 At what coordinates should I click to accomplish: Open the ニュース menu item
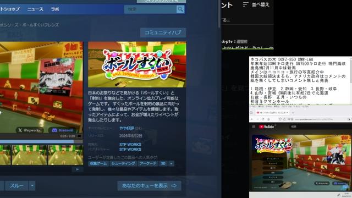[35, 9]
